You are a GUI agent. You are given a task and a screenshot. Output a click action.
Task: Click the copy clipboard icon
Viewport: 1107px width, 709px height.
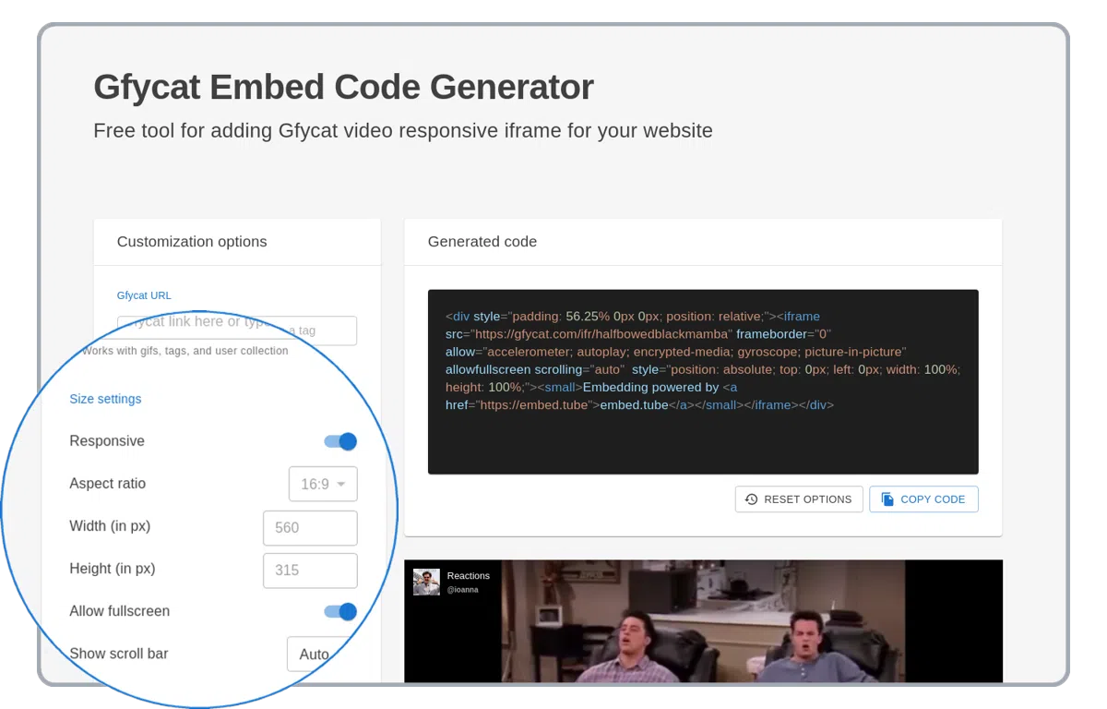point(887,499)
